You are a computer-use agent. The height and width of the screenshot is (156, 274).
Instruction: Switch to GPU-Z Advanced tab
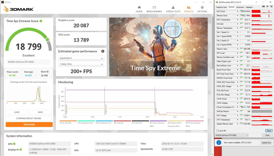click(x=240, y=7)
